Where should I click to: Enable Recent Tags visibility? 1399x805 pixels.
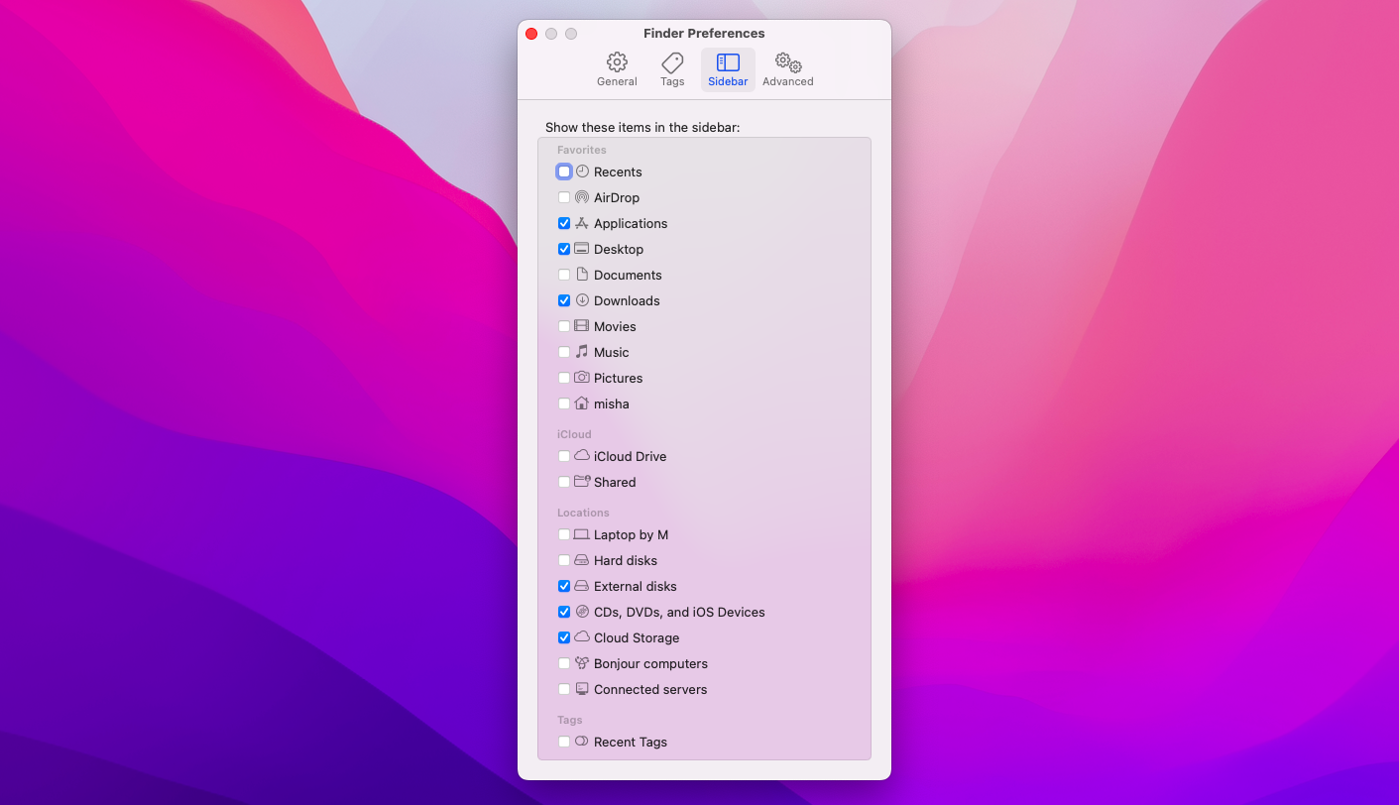[564, 742]
